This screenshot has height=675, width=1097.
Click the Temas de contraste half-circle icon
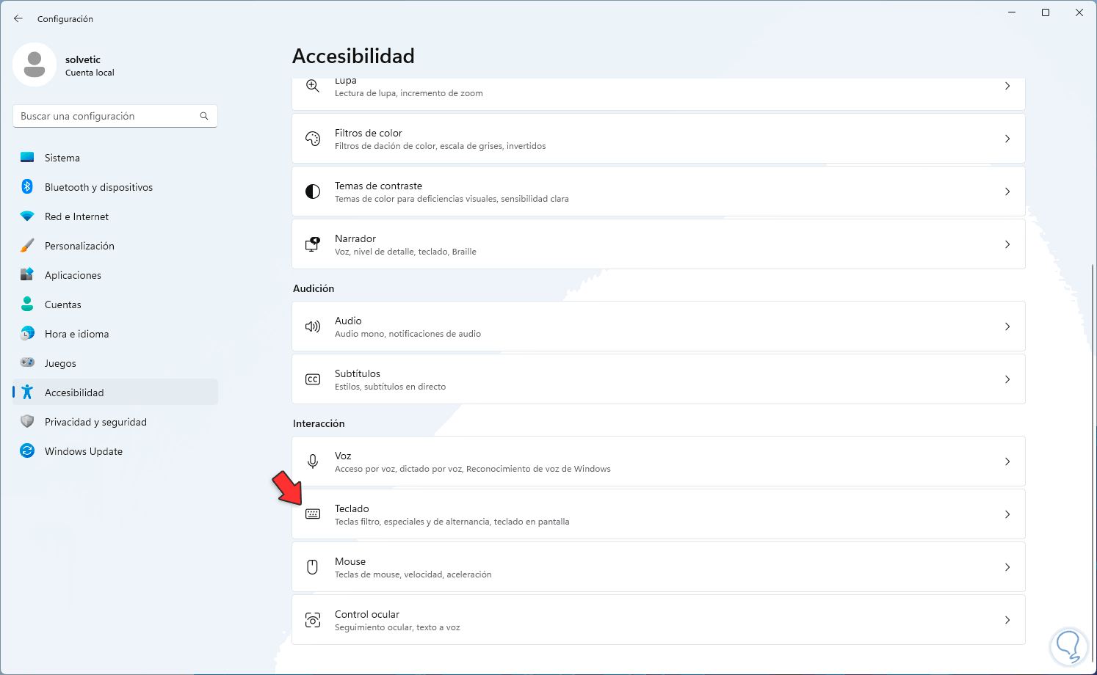coord(313,191)
